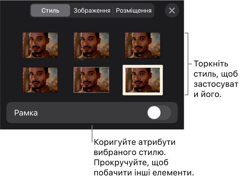The width and height of the screenshot is (243, 180).
Task: Apply the cream photo frame style thumbnail
Action: 143,80
